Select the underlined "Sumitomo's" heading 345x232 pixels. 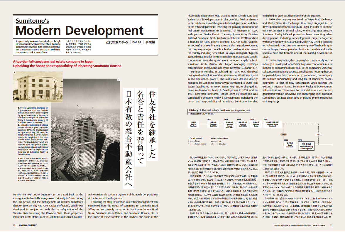(x=32, y=21)
